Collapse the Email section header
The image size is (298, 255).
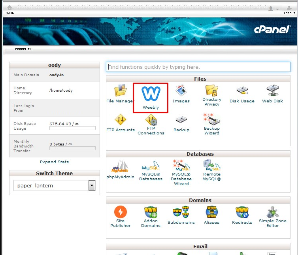pos(198,246)
